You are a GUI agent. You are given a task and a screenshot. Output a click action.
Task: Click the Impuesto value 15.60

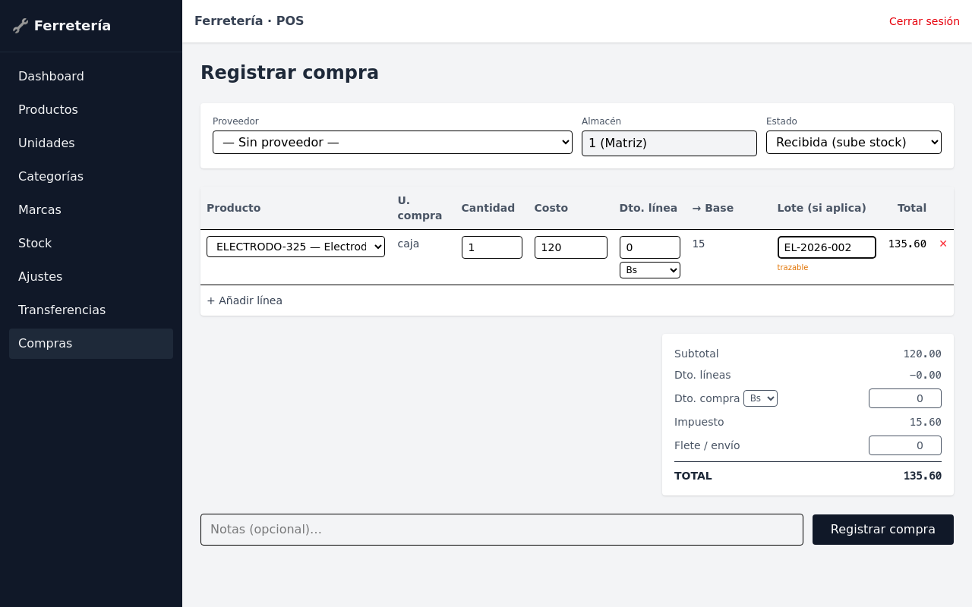(926, 422)
